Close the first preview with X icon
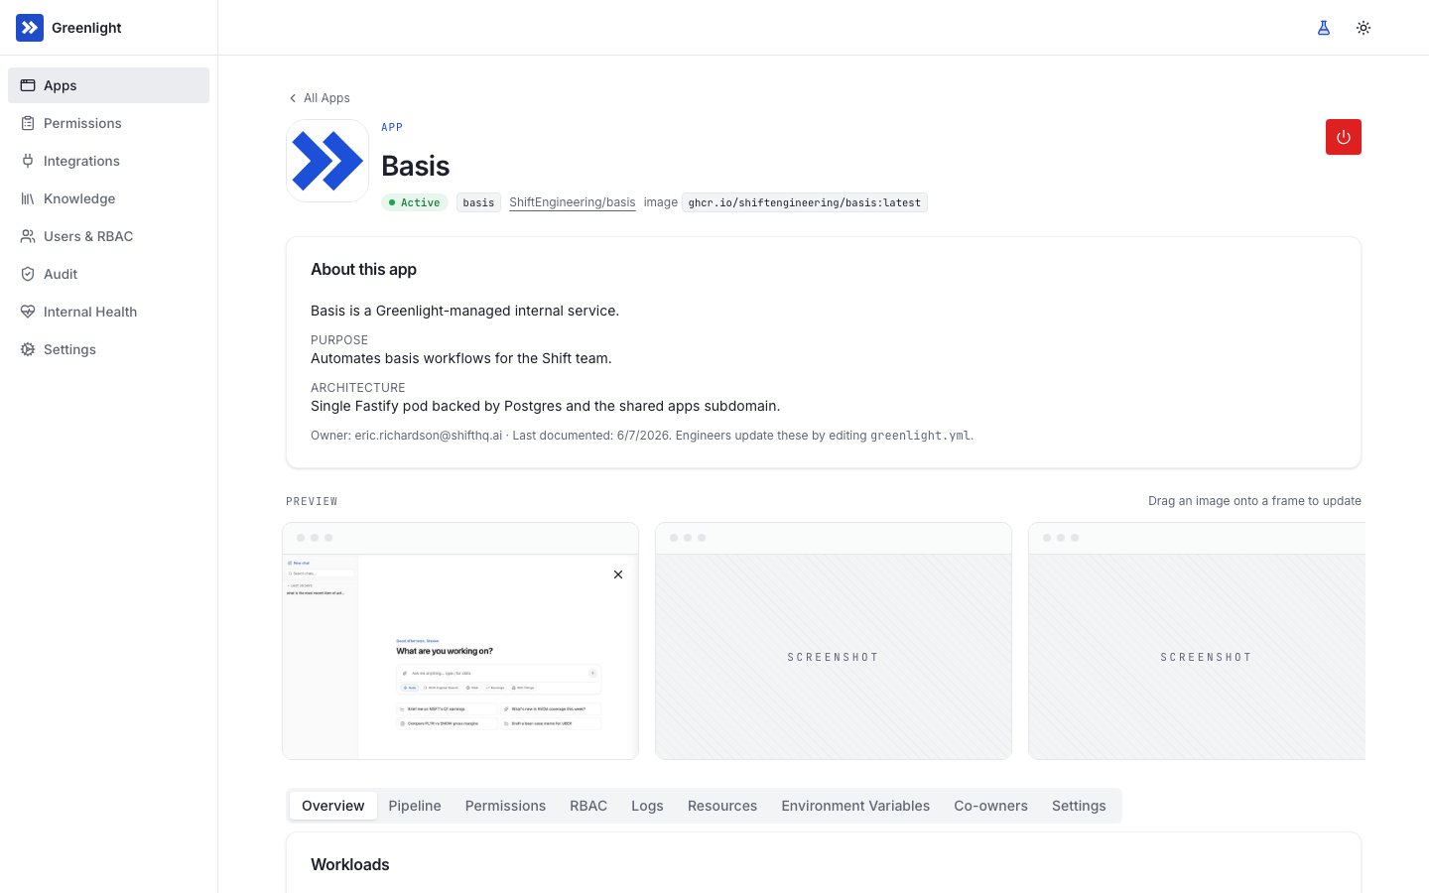 pyautogui.click(x=618, y=574)
